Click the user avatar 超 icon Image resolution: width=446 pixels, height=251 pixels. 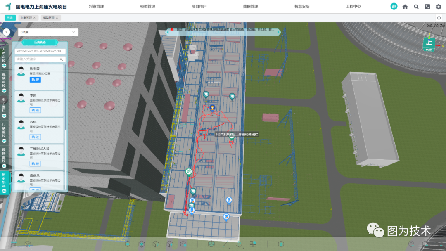[x=394, y=7]
